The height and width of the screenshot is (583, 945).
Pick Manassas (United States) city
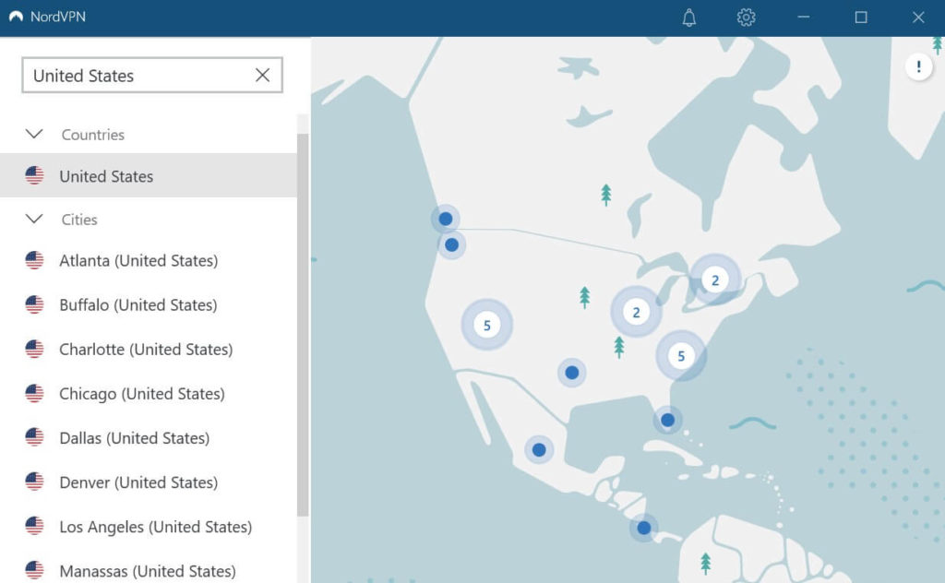tap(149, 570)
